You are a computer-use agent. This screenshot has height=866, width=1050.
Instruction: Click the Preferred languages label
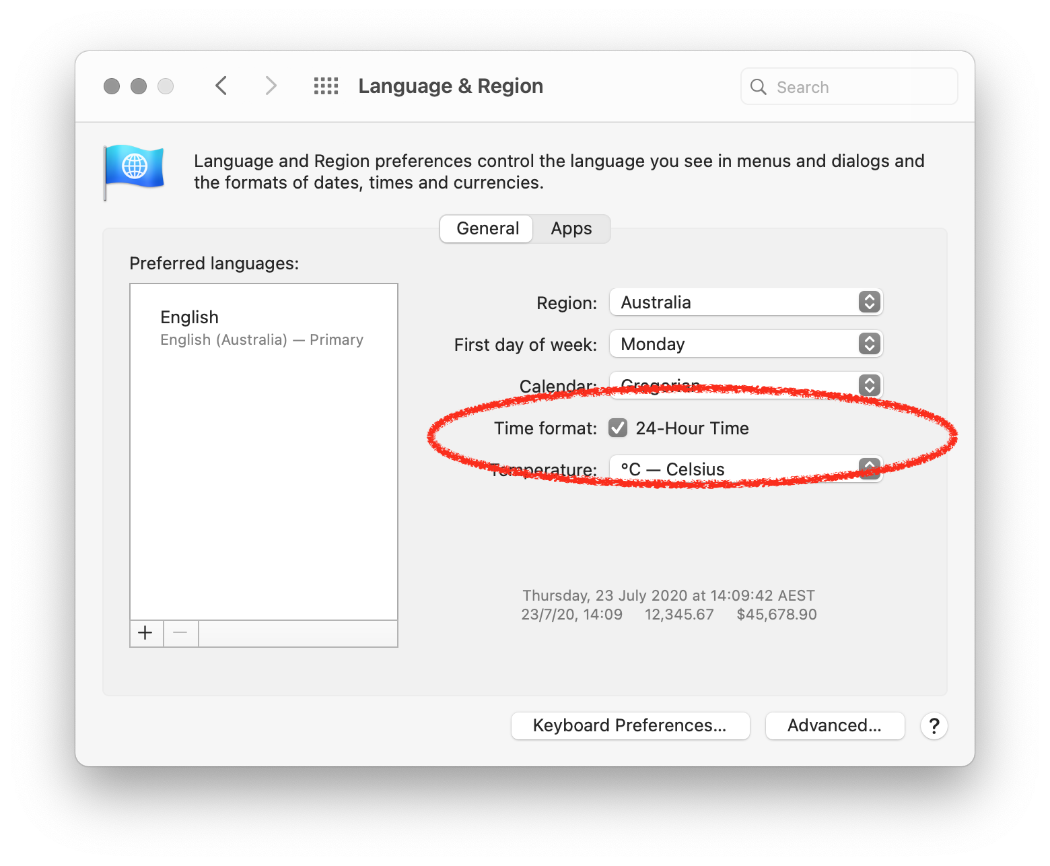(214, 263)
